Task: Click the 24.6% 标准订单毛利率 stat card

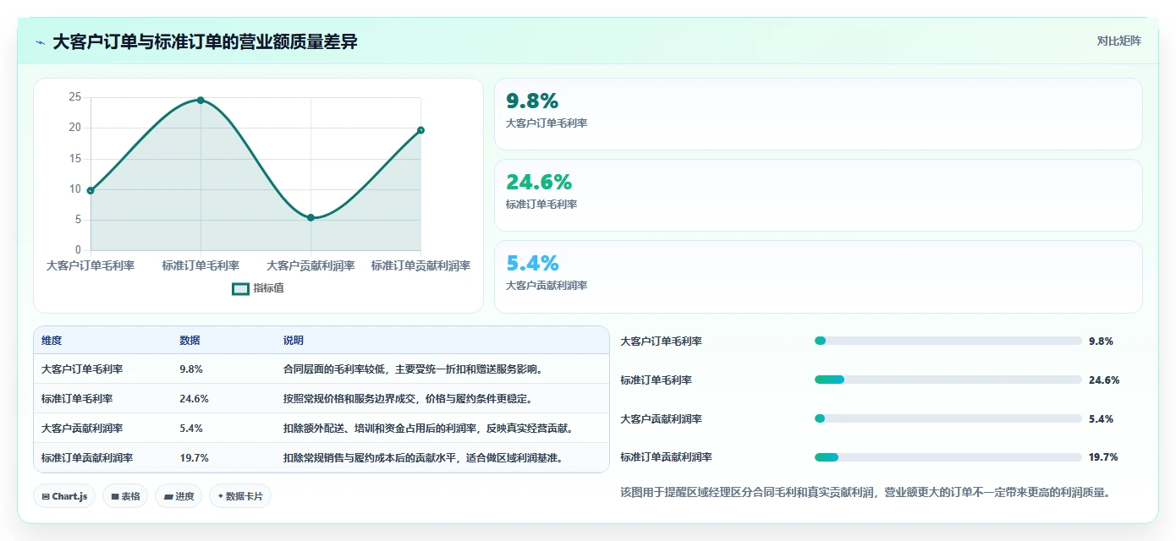Action: 818,195
